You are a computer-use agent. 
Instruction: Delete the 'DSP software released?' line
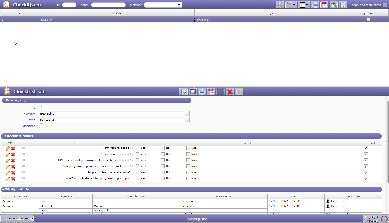pos(13,155)
